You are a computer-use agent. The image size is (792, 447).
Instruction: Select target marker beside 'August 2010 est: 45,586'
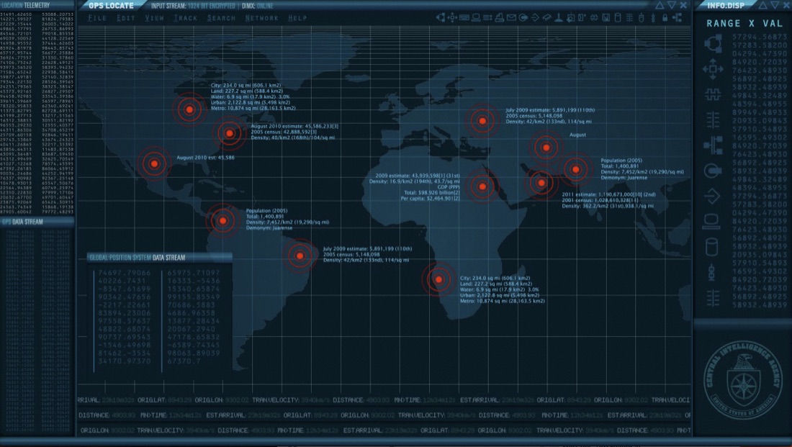pos(154,163)
